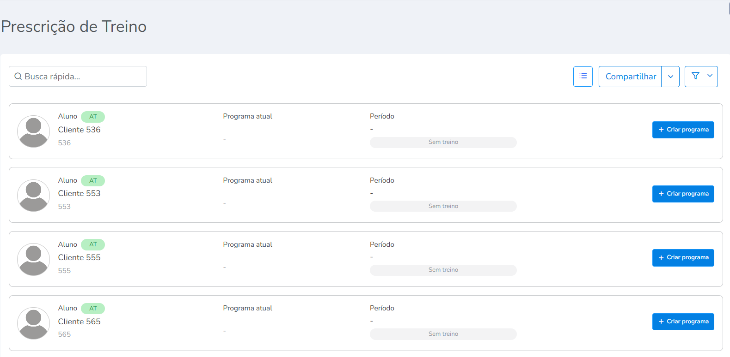The height and width of the screenshot is (357, 730).
Task: Click the AT badge for Cliente 565
Action: pyautogui.click(x=93, y=309)
